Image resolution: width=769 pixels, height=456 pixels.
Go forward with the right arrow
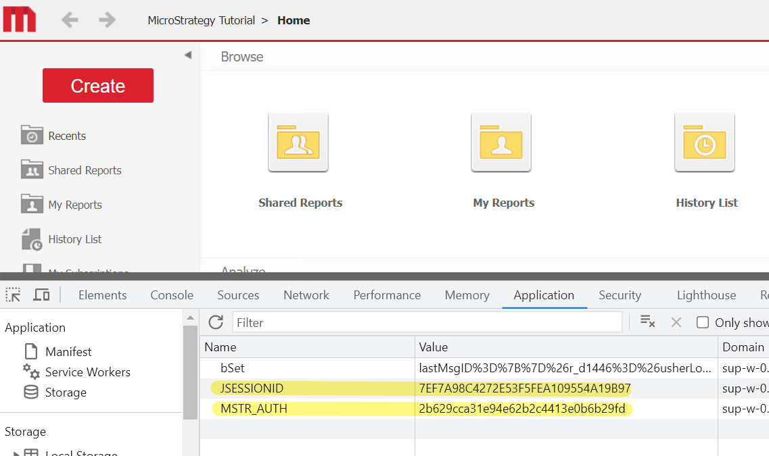107,20
